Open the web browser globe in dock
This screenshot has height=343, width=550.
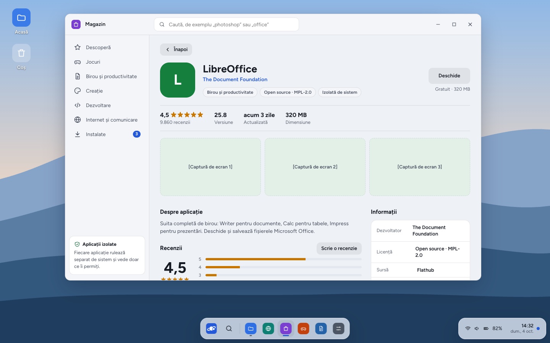[268, 329]
